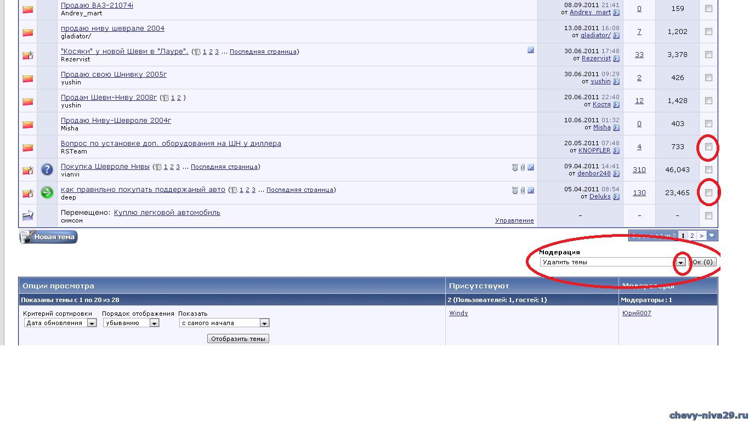Open the Модерация dropdown showing Удалить темы
The width and height of the screenshot is (749, 421).
click(680, 263)
